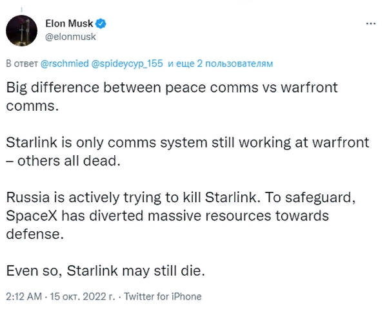Click the word "SpaceX" in the tweet
The image size is (387, 311).
(33, 214)
